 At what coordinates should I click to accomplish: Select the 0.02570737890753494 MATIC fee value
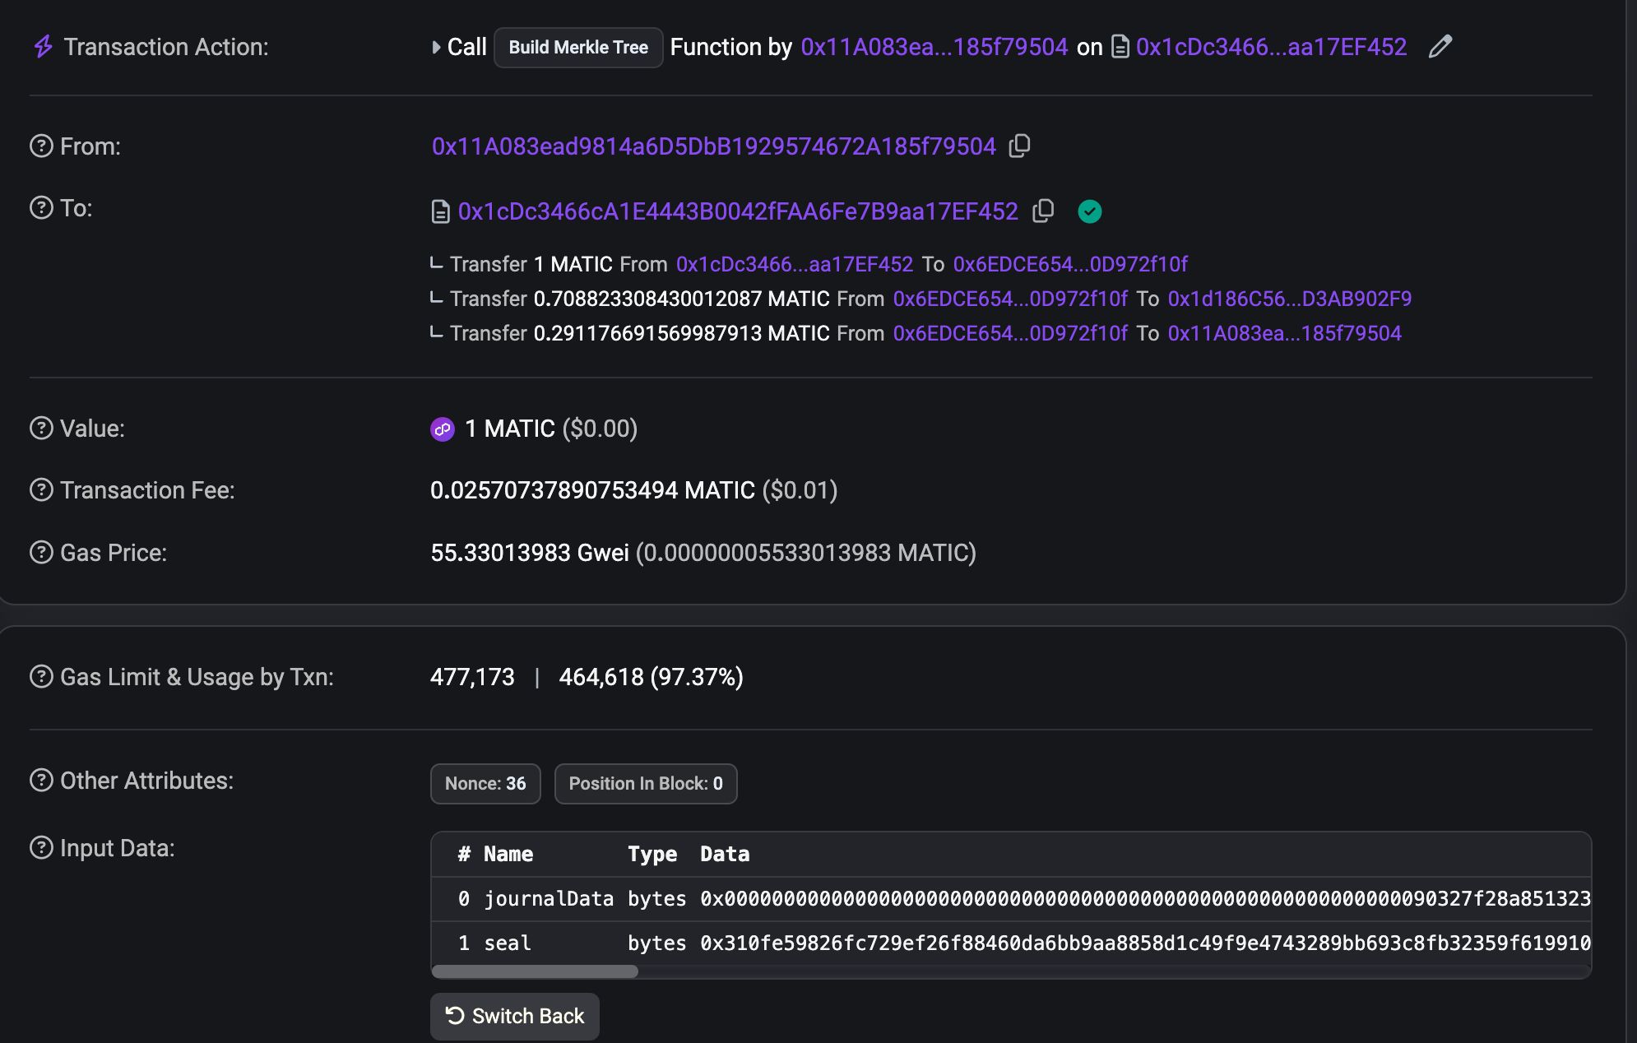click(592, 490)
